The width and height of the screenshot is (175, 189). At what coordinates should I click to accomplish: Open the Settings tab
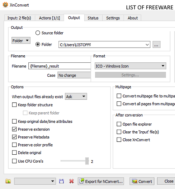click(113, 18)
